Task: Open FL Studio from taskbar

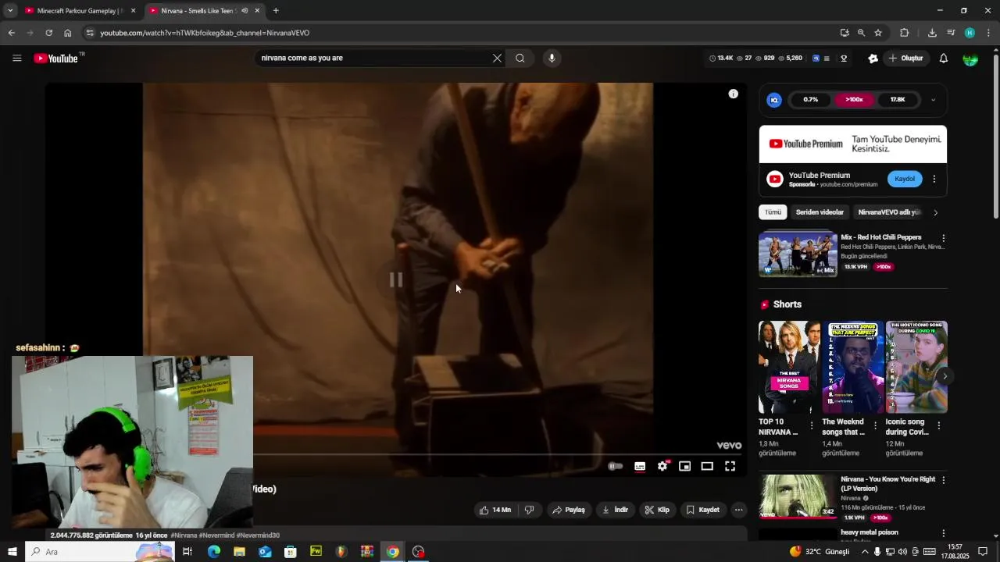Action: [341, 552]
